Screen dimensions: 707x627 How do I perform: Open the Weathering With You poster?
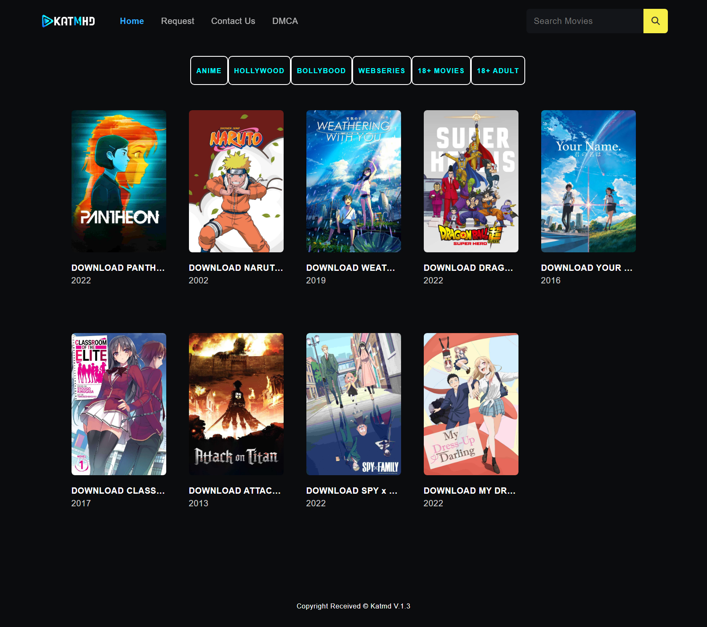(x=353, y=181)
